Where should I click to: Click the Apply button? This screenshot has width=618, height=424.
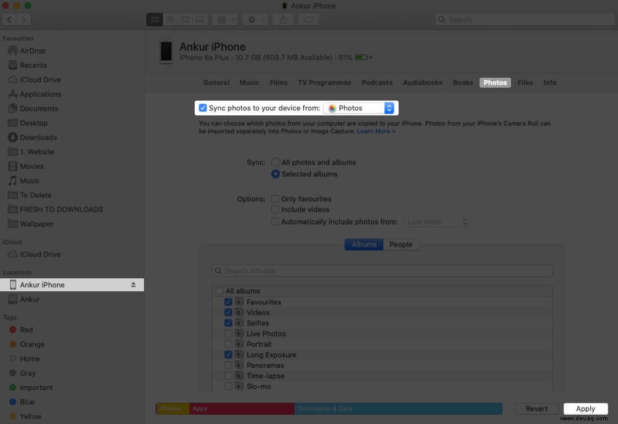coord(585,409)
